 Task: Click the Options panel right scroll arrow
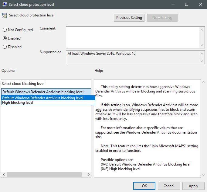coord(88,174)
